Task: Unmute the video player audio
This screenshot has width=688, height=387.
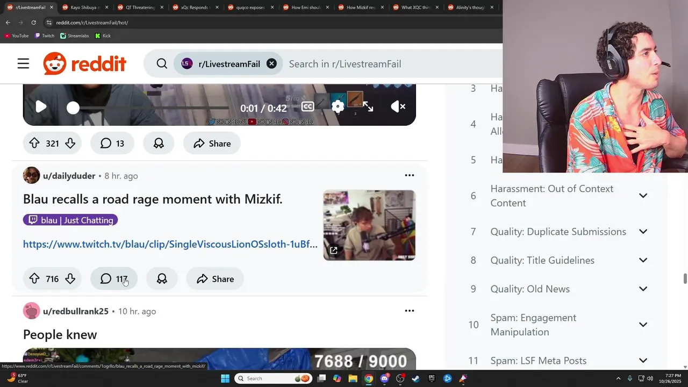Action: pyautogui.click(x=398, y=106)
